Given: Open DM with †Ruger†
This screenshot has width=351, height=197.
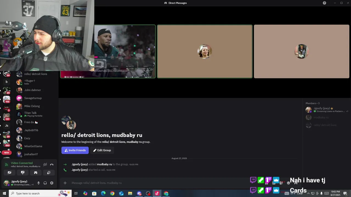Looking at the screenshot, I should click(x=36, y=82).
